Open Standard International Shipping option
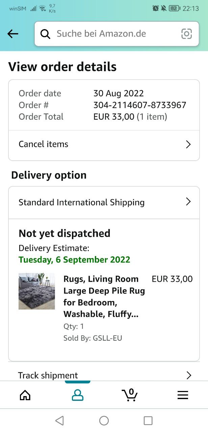The width and height of the screenshot is (208, 433). point(81,202)
